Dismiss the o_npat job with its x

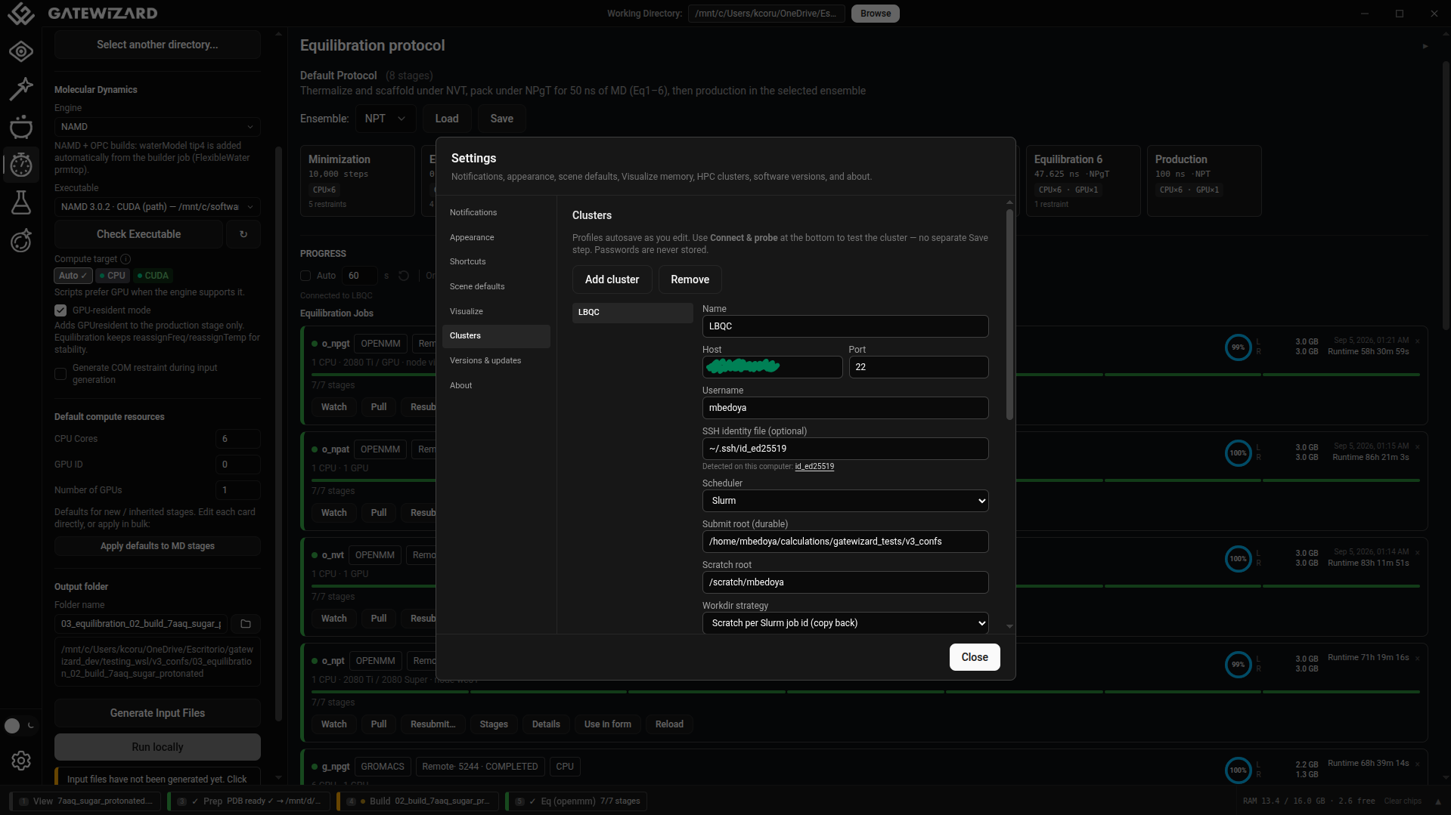1418,447
